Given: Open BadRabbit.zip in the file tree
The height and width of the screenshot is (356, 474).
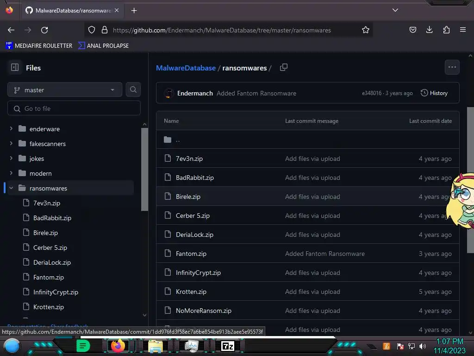Looking at the screenshot, I should (52, 218).
